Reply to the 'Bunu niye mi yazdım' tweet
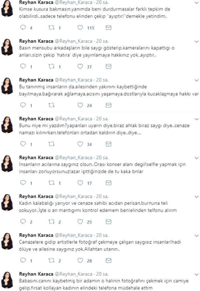Image resolution: width=200 pixels, height=291 pixels. tap(23, 144)
